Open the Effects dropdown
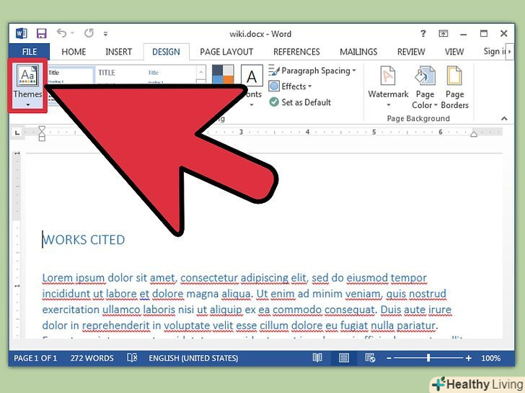525x393 pixels. coord(291,86)
